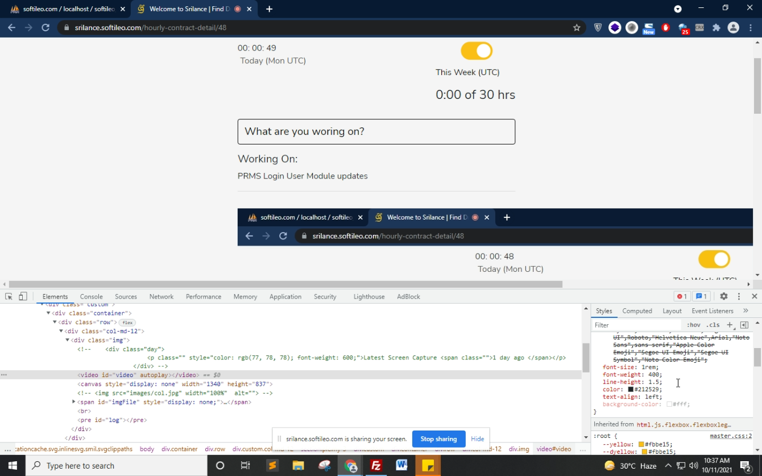The image size is (762, 476).
Task: Open DevTools settings gear
Action: click(x=723, y=296)
